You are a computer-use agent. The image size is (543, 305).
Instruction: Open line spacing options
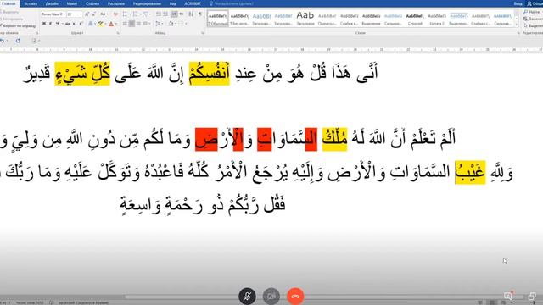coord(159,24)
